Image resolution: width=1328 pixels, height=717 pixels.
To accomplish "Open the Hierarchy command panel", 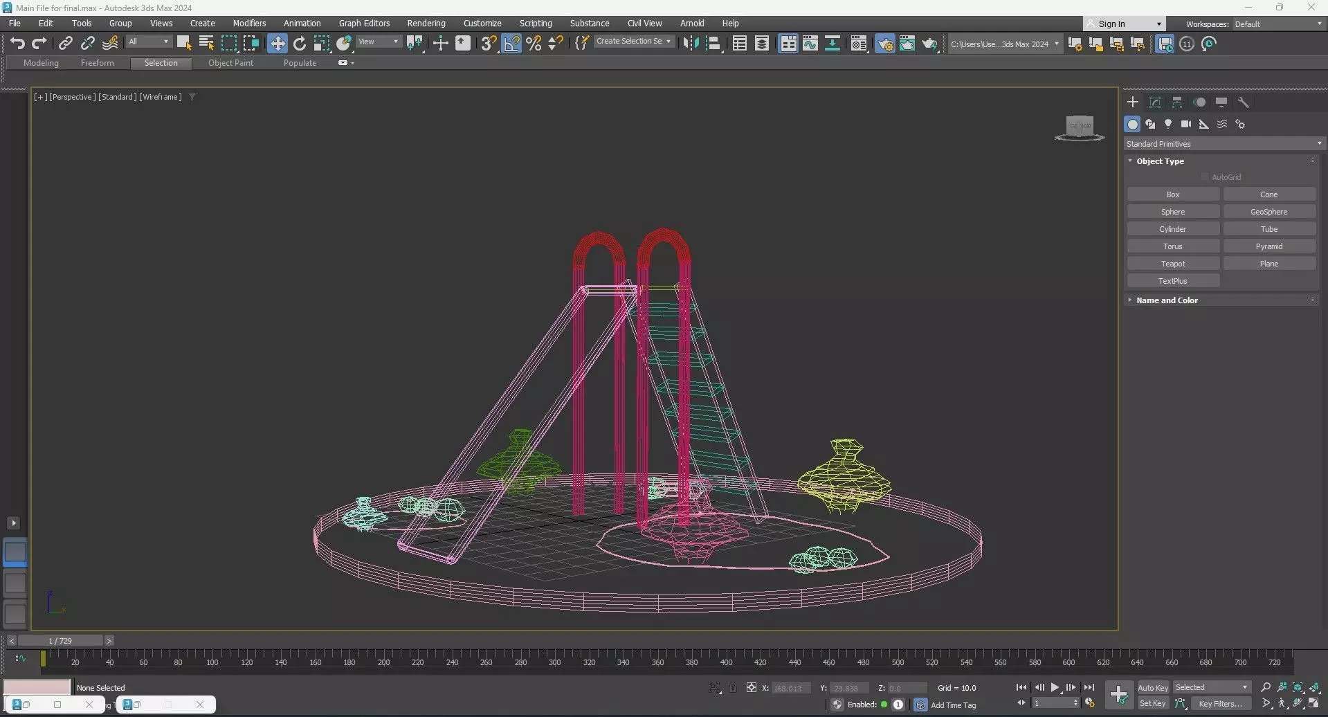I will pyautogui.click(x=1177, y=102).
